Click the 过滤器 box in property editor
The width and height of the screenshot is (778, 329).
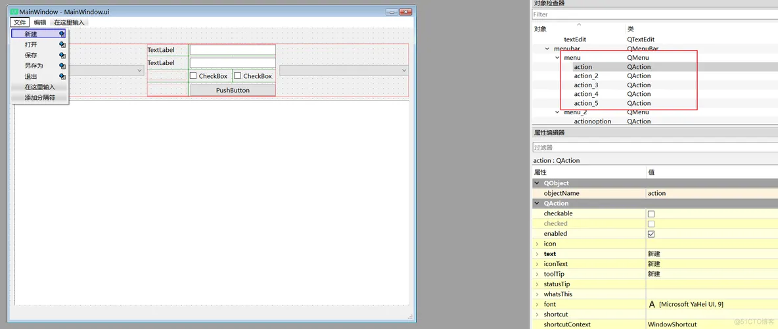tap(654, 147)
